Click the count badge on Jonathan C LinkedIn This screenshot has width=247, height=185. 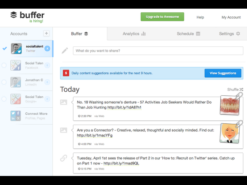tap(47, 82)
